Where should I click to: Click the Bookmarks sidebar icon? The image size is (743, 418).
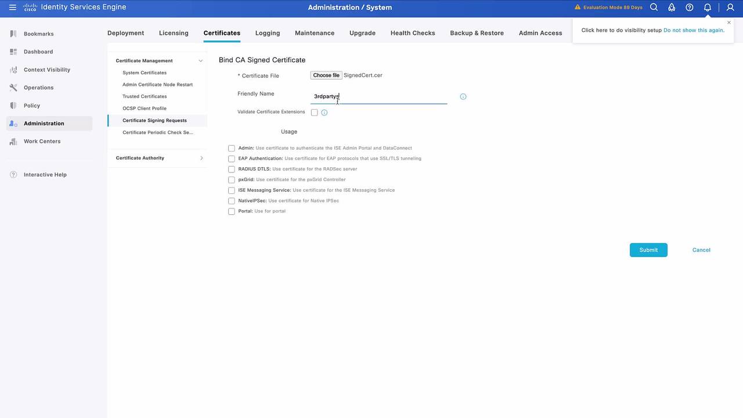coord(13,34)
